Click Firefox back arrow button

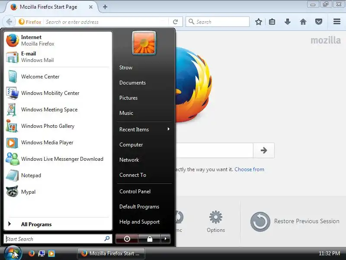[9, 22]
